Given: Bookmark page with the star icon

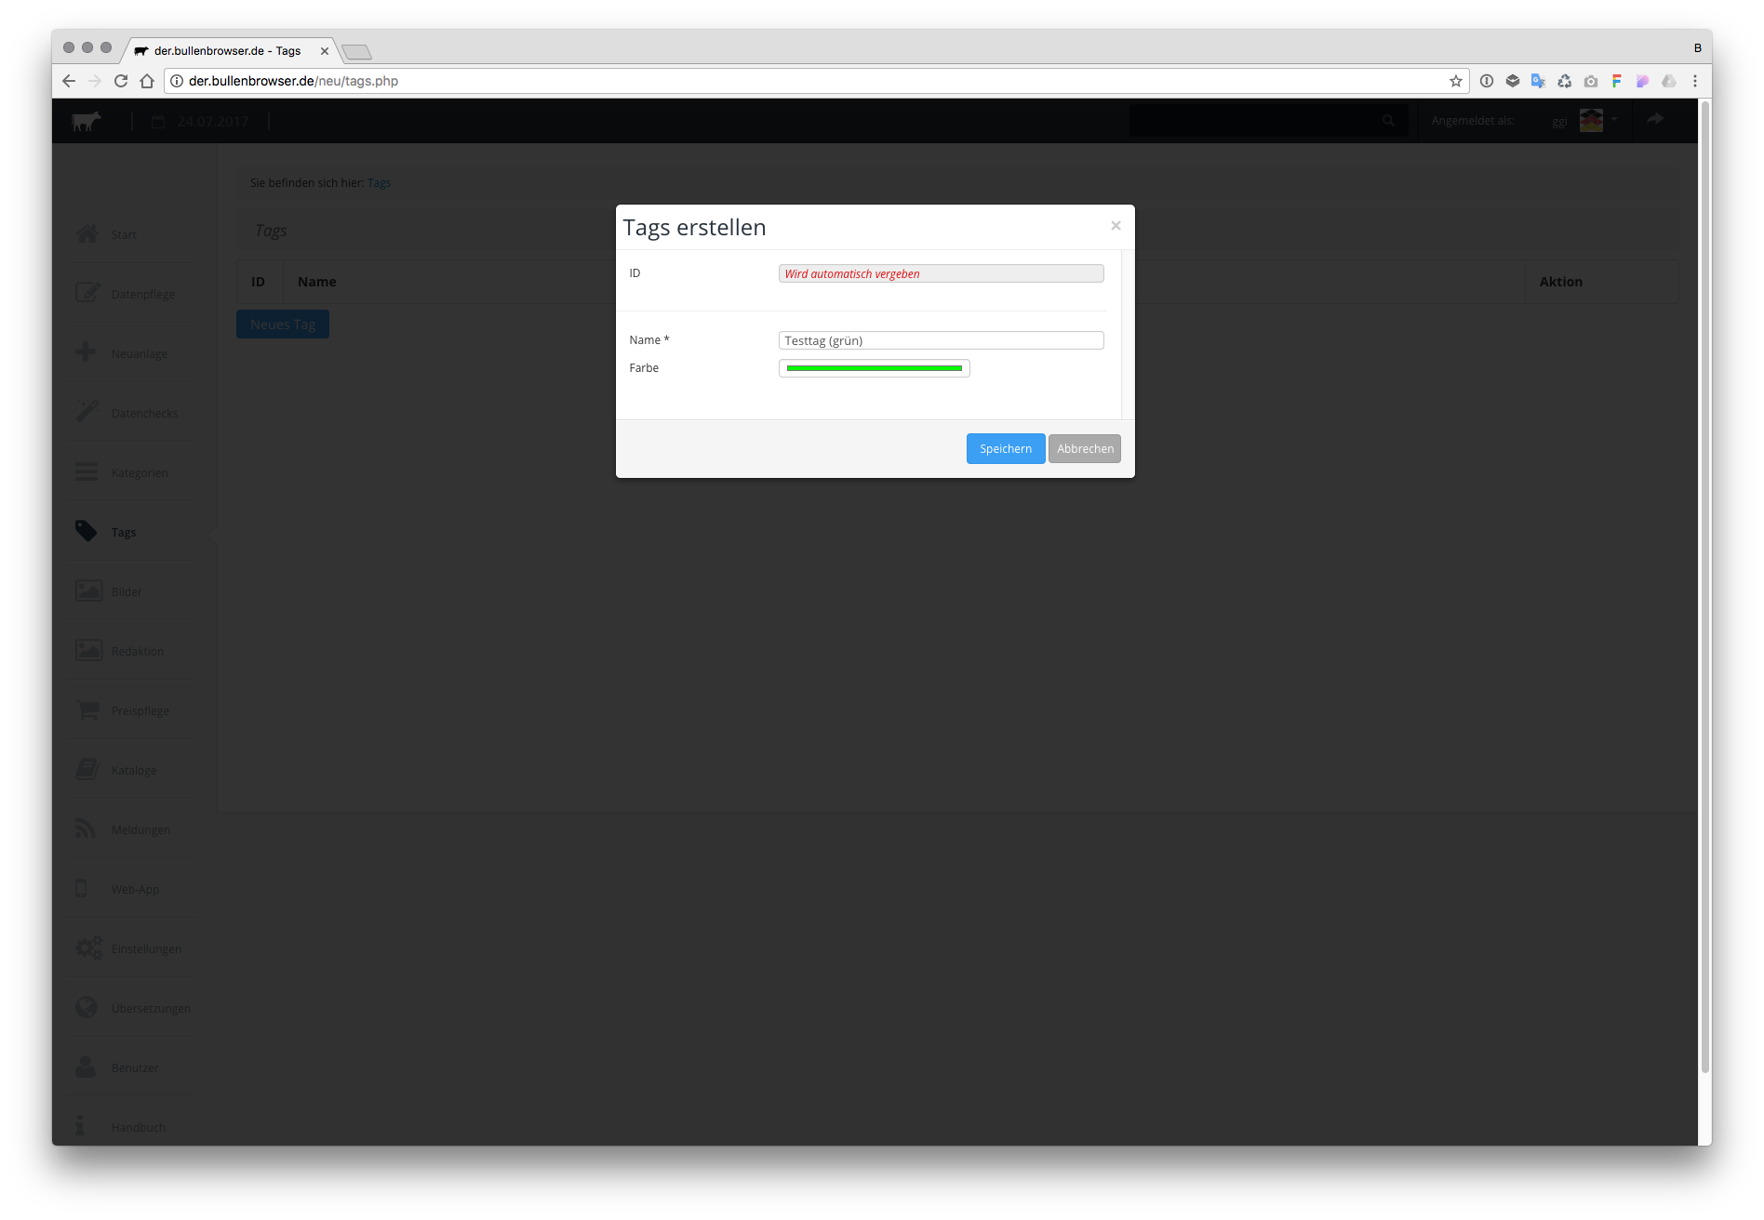Looking at the screenshot, I should tap(1455, 81).
